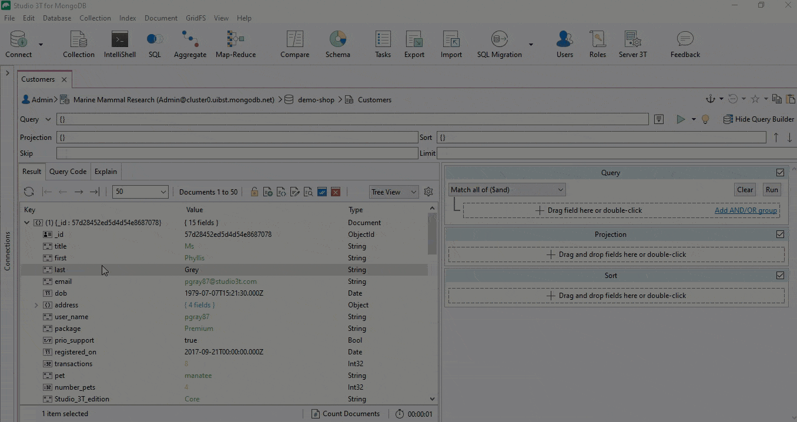Jump to the last page of documents
The image size is (797, 422).
coord(94,192)
